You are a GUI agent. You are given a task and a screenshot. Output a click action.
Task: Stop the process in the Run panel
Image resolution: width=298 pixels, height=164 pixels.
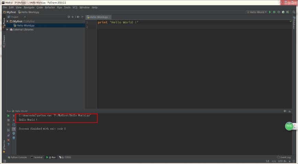(x=8, y=120)
